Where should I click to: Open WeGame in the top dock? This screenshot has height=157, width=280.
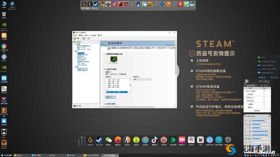84,4
